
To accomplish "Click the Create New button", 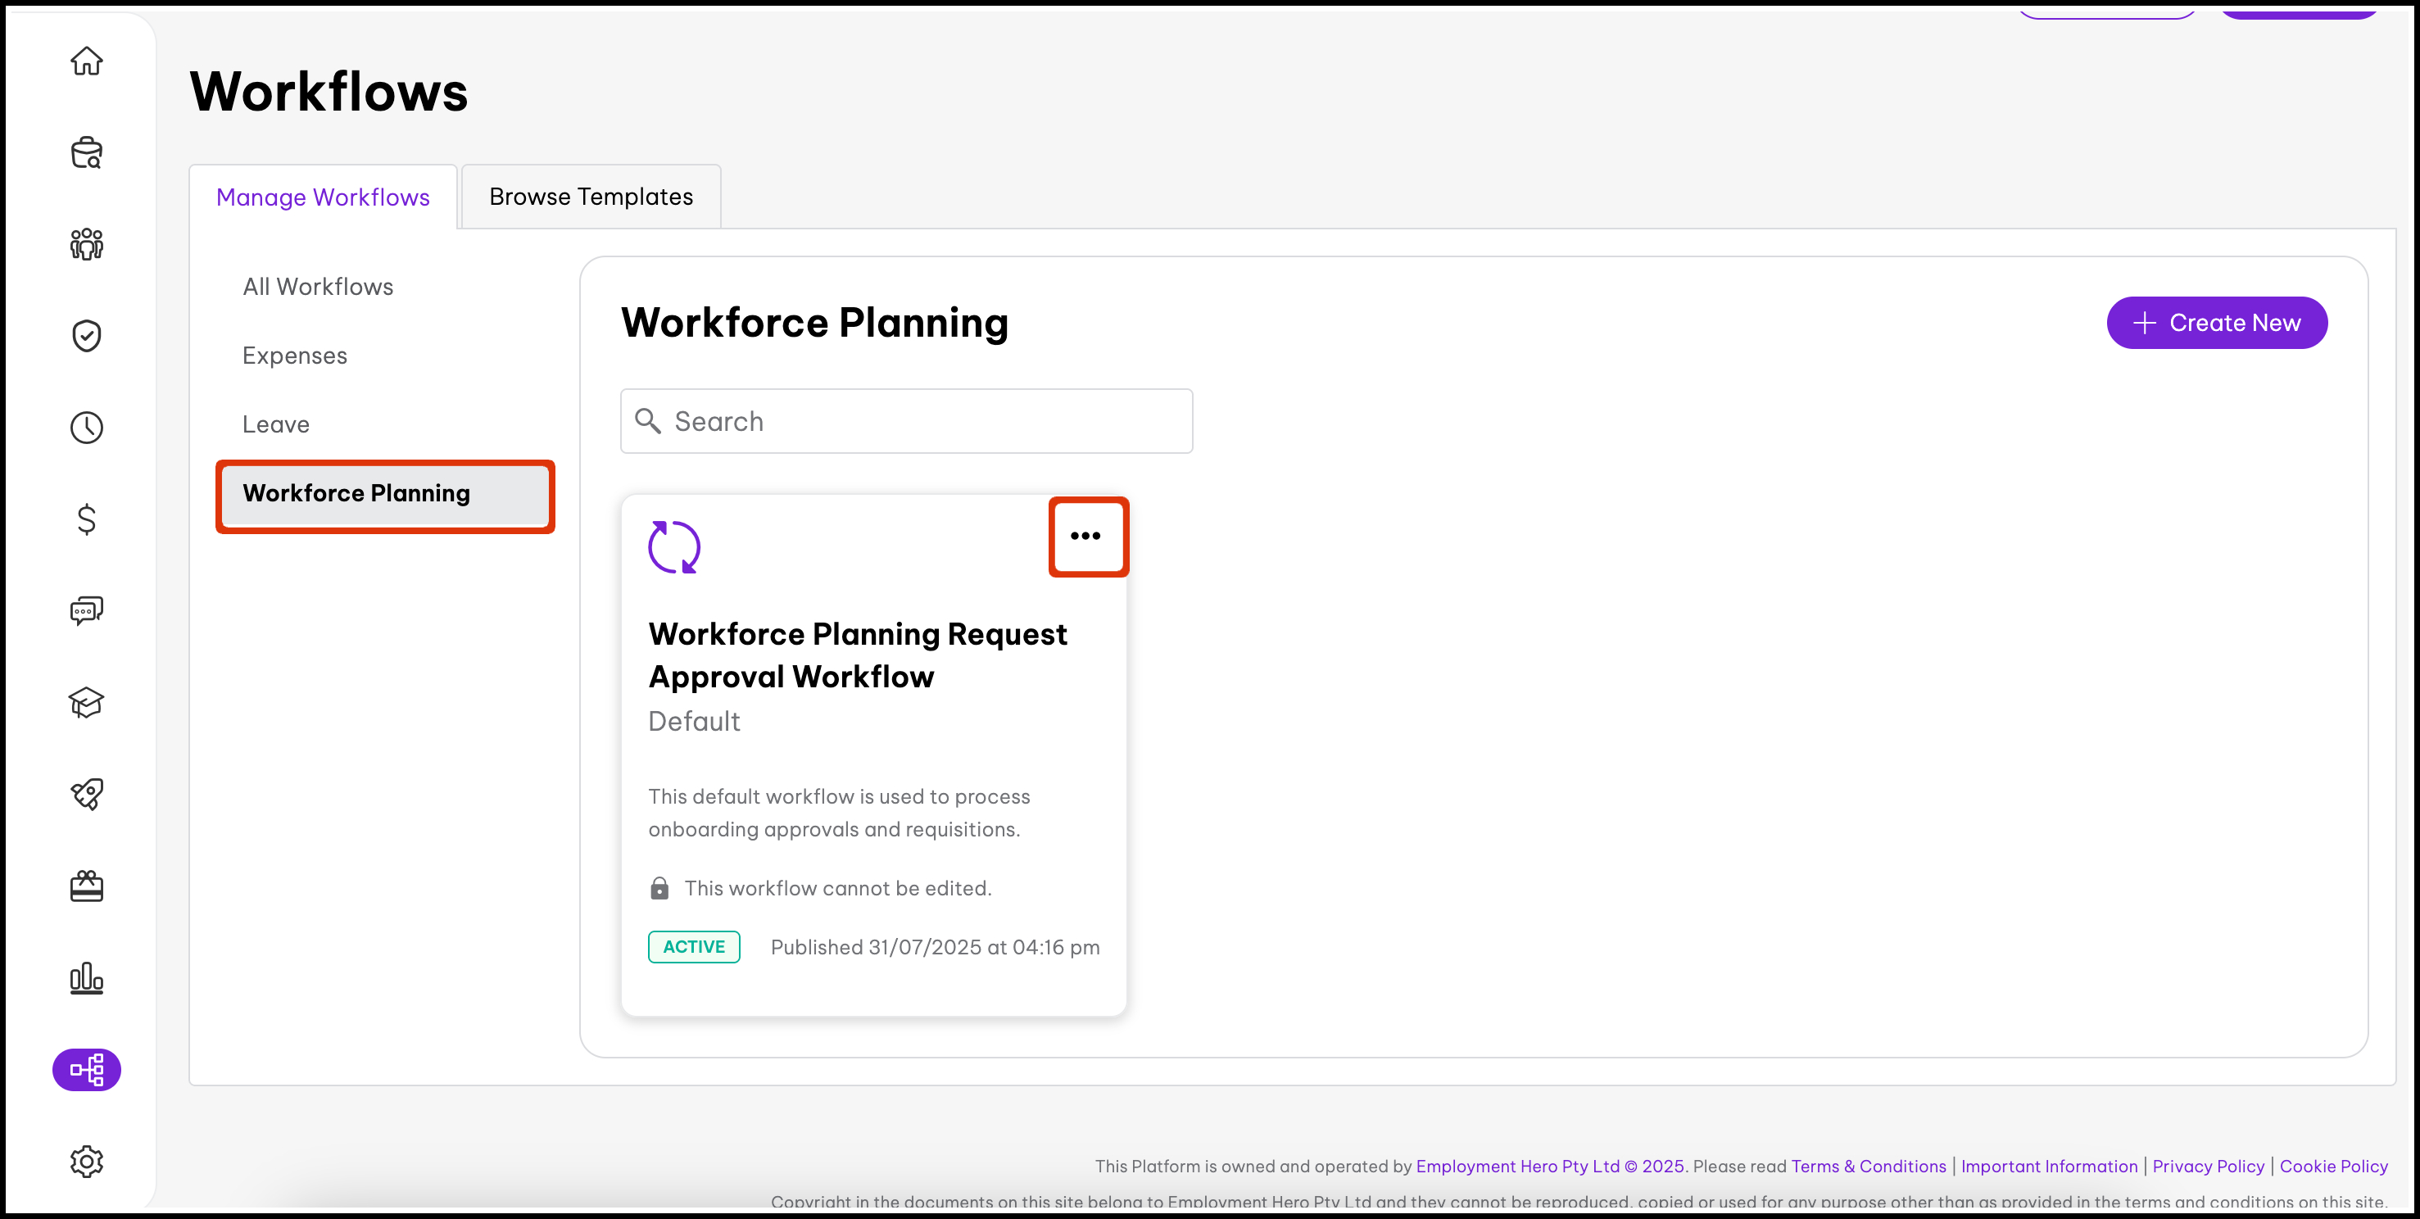I will pyautogui.click(x=2217, y=322).
